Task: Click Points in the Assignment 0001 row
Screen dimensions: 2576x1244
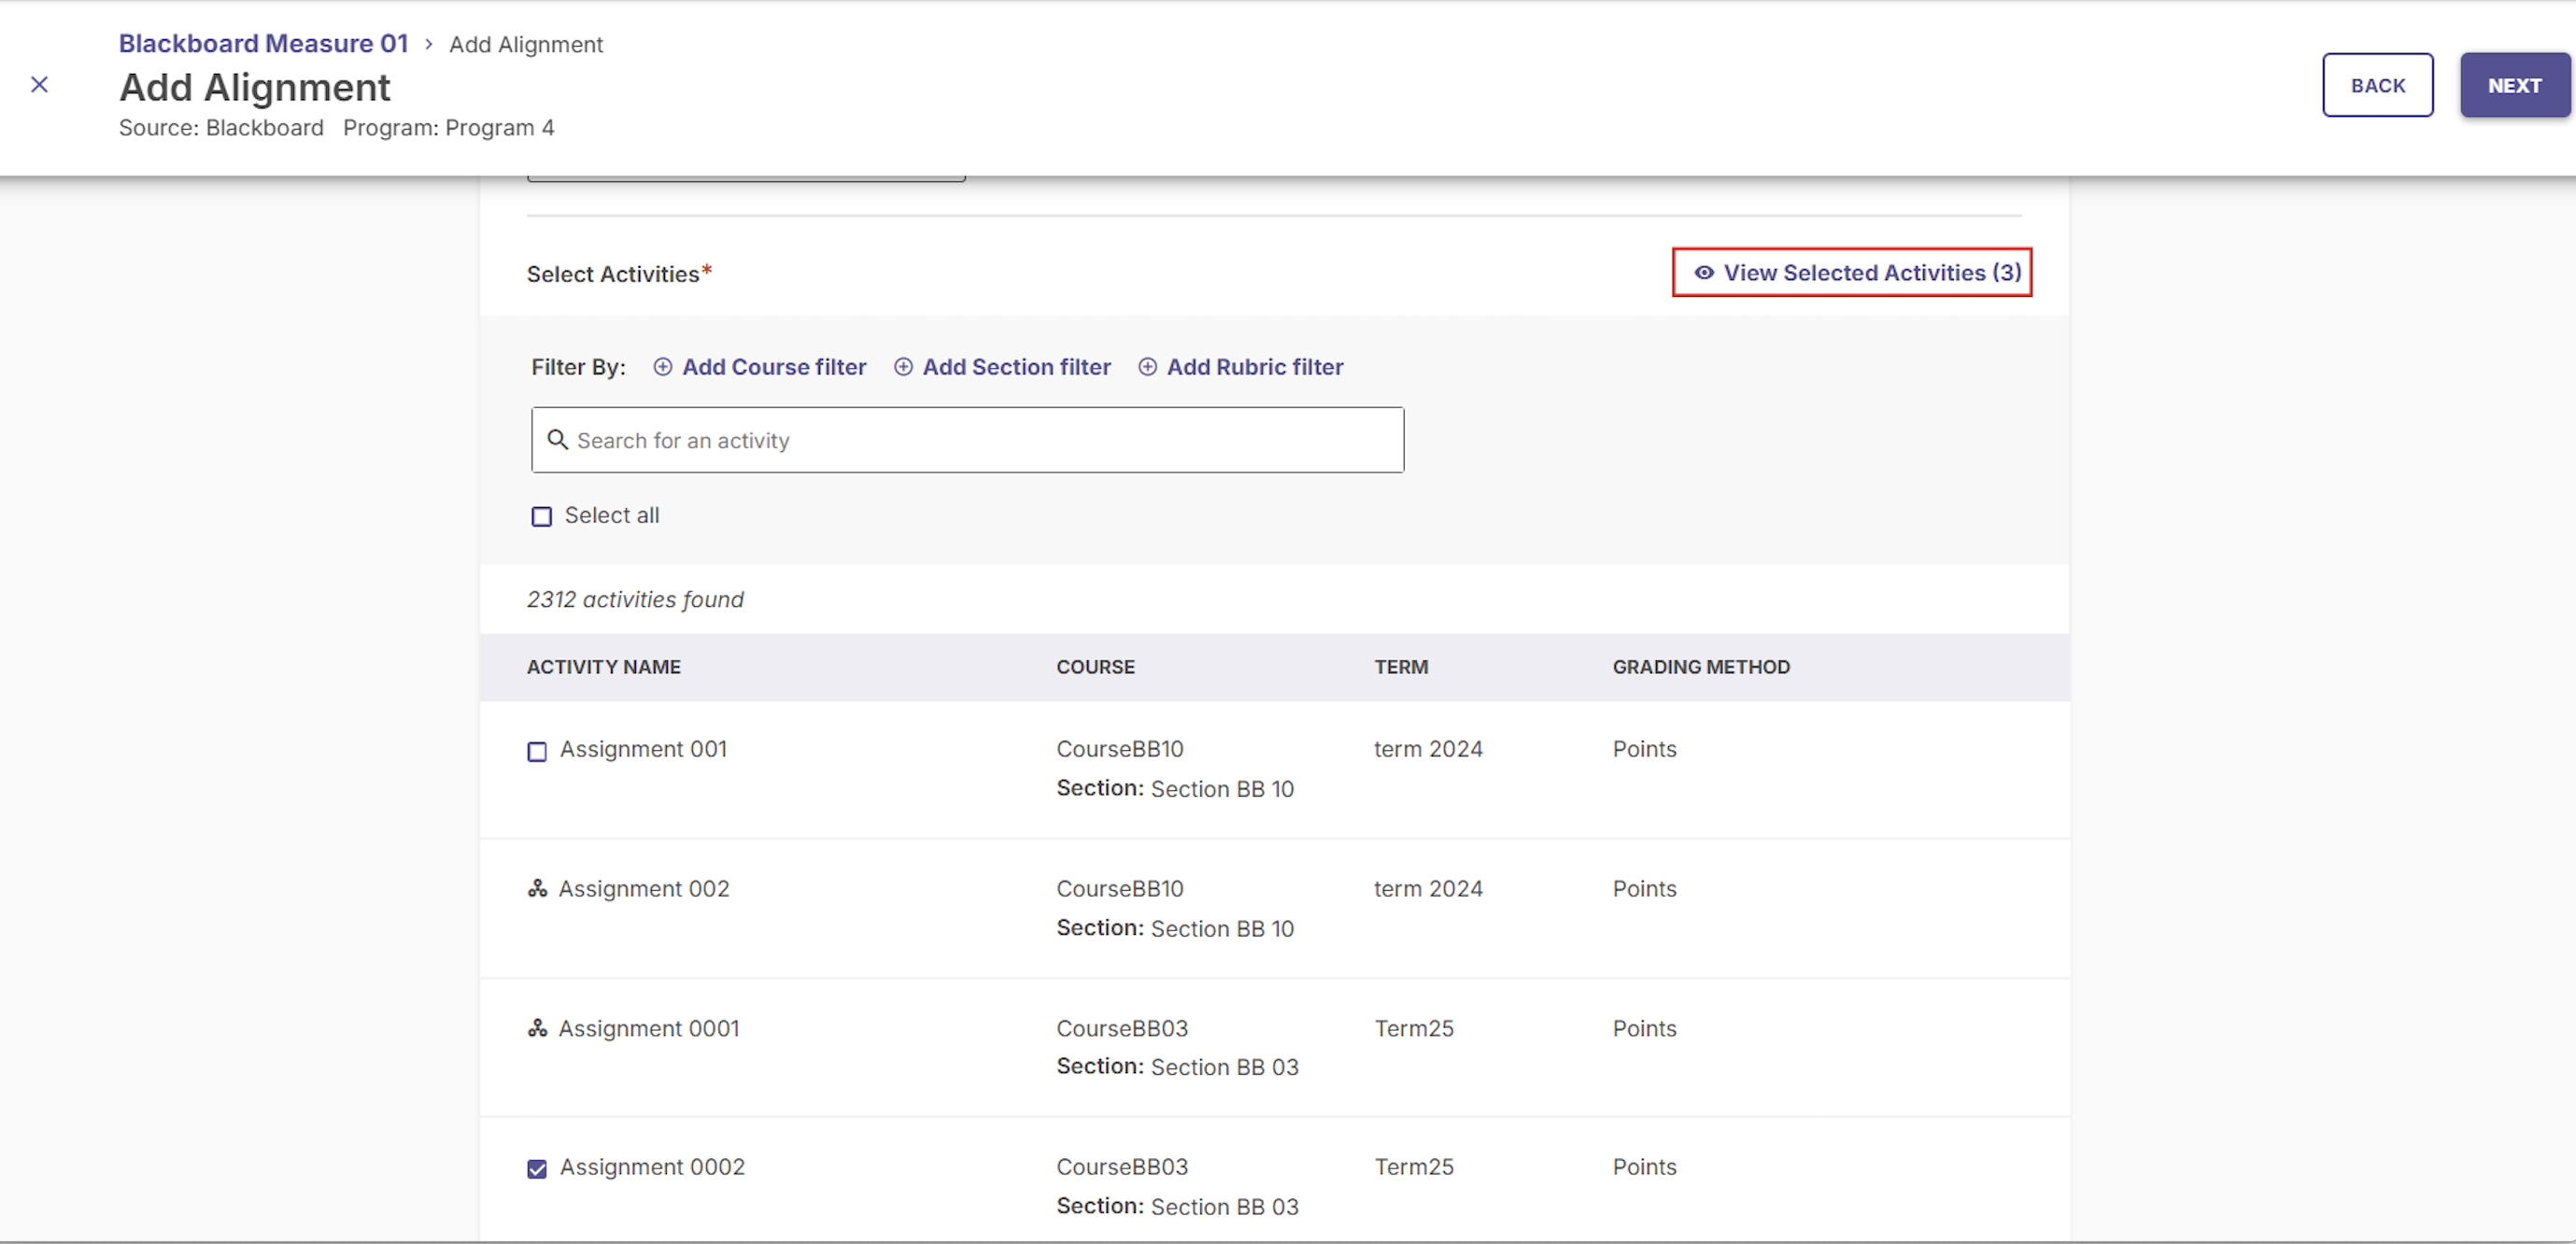Action: tap(1644, 1028)
